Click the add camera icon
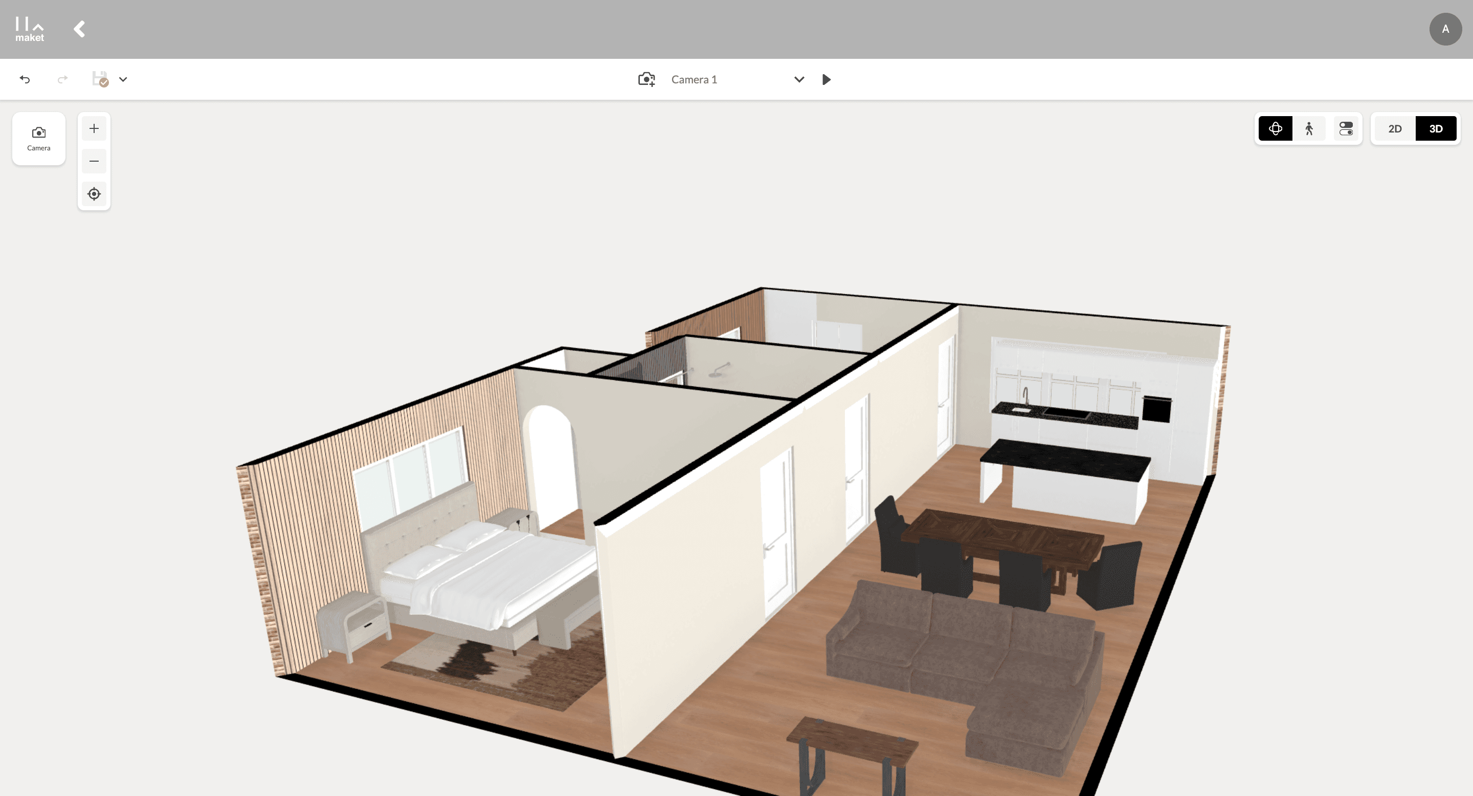 [646, 79]
